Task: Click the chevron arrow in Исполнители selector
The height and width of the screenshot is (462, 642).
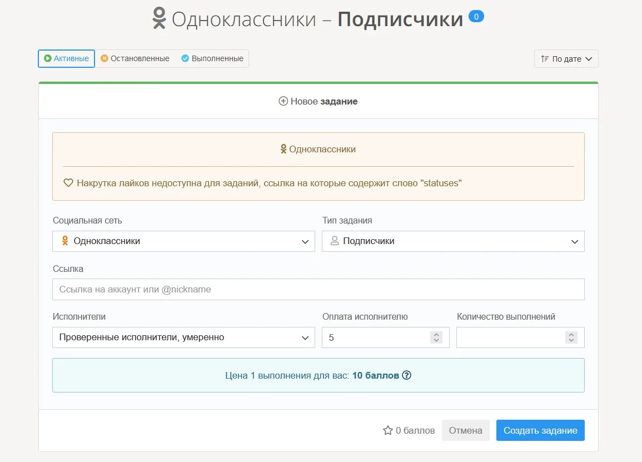Action: (x=305, y=338)
